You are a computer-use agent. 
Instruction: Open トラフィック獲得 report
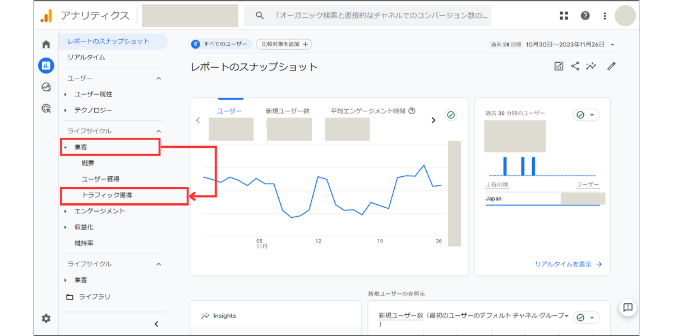click(x=107, y=195)
